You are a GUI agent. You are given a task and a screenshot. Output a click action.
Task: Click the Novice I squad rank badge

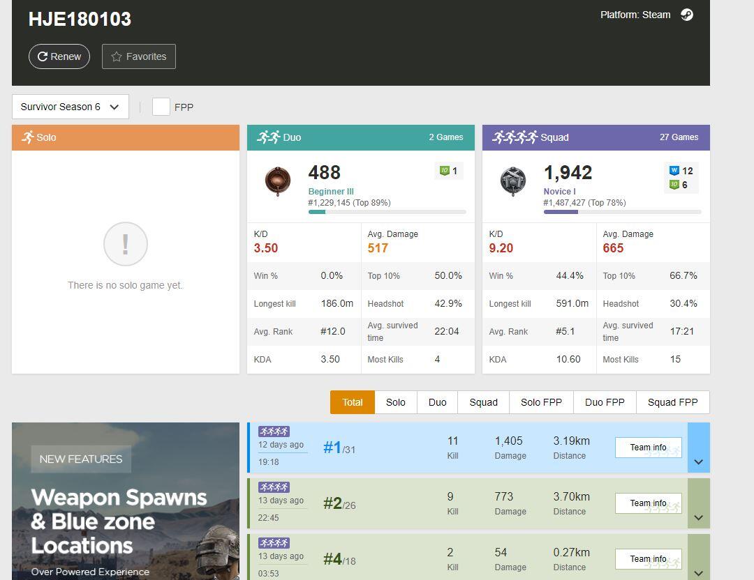[513, 181]
